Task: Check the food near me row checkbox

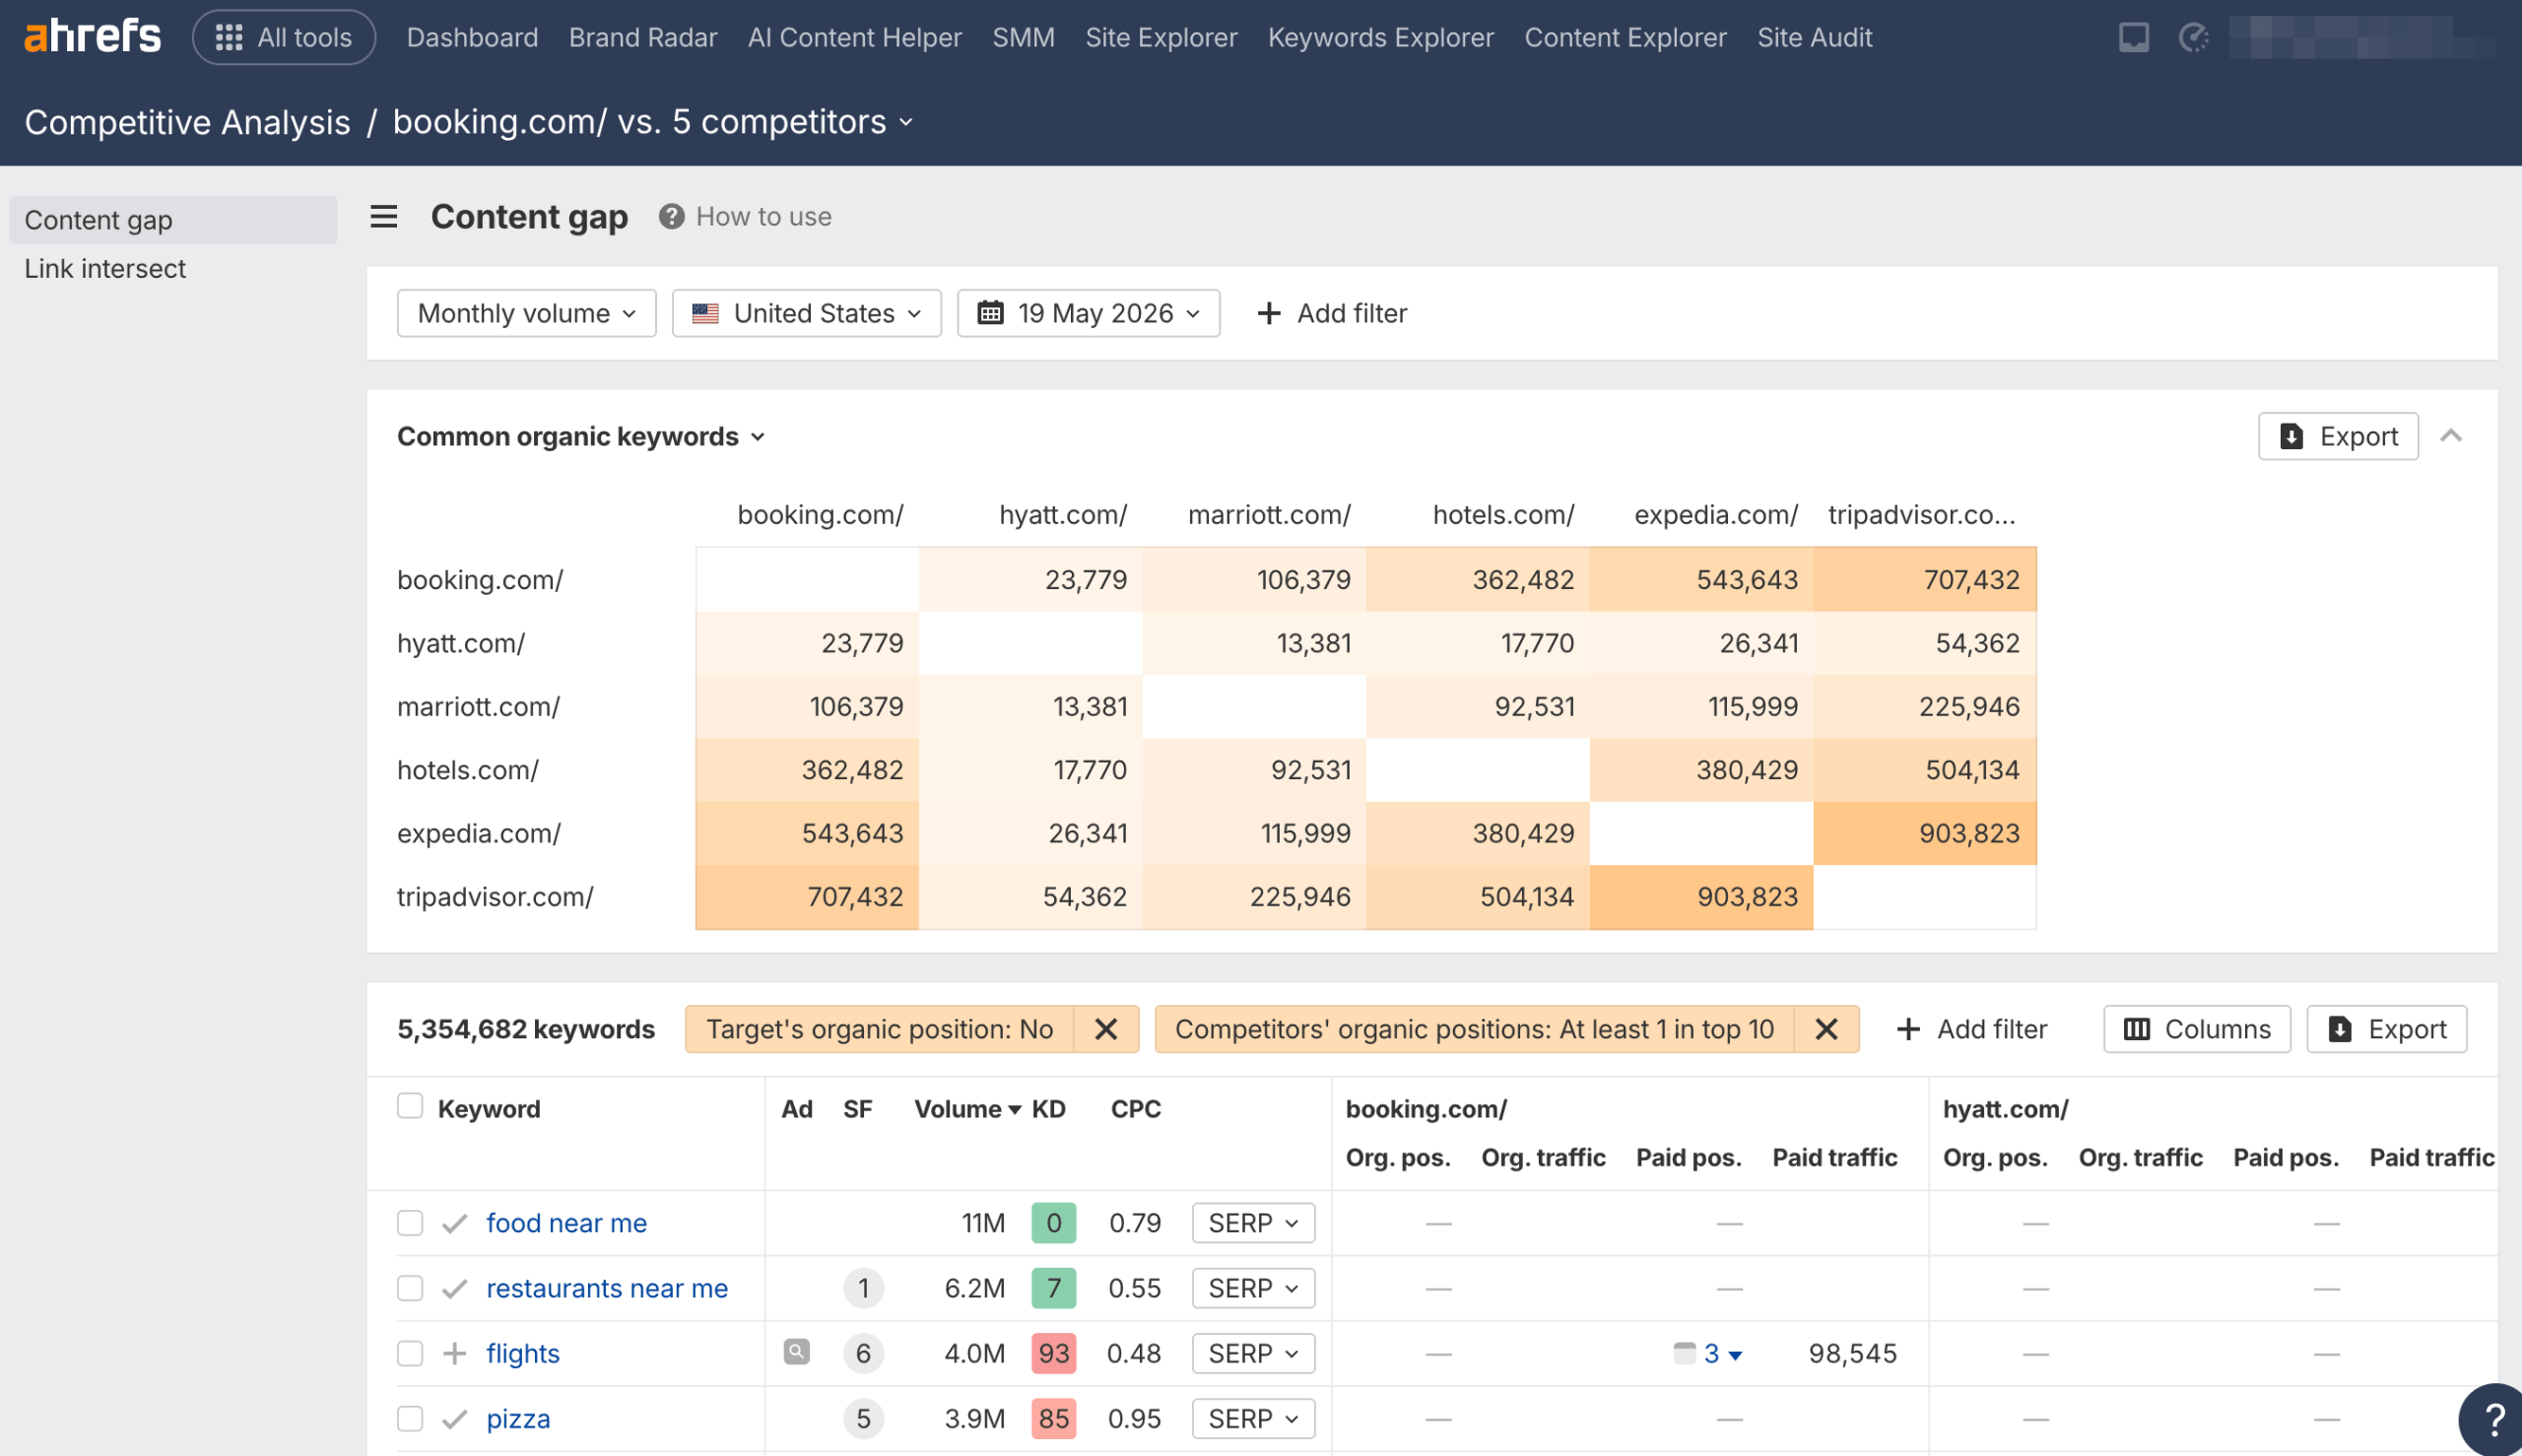Action: (410, 1223)
